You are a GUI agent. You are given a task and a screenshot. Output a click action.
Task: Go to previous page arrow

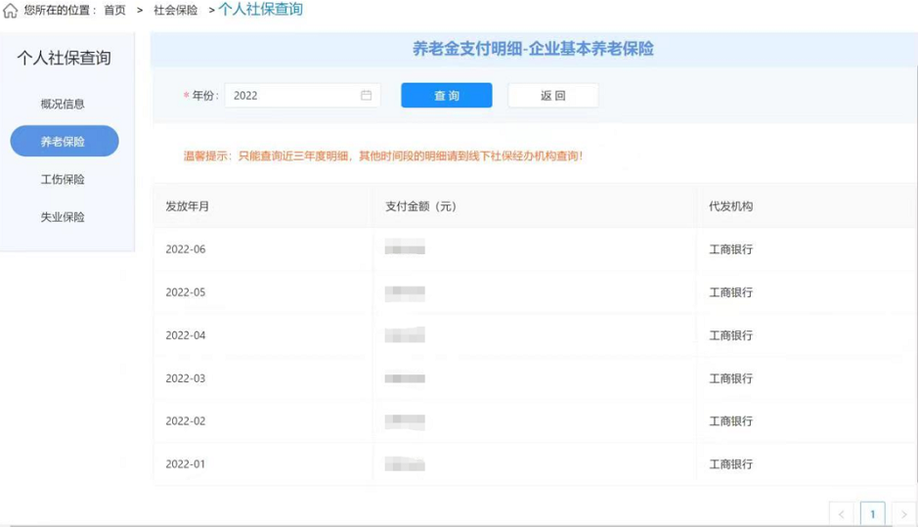841,514
